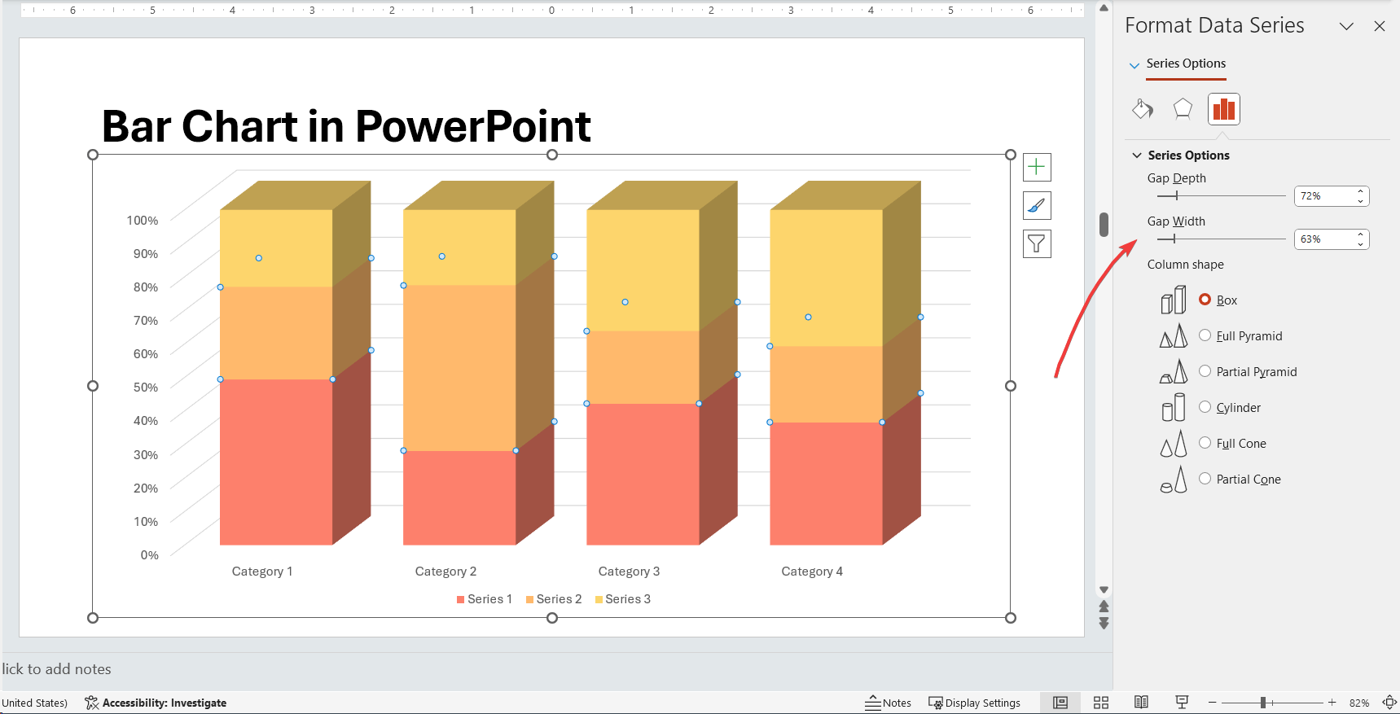Click the Chart Elements plus button

point(1037,168)
